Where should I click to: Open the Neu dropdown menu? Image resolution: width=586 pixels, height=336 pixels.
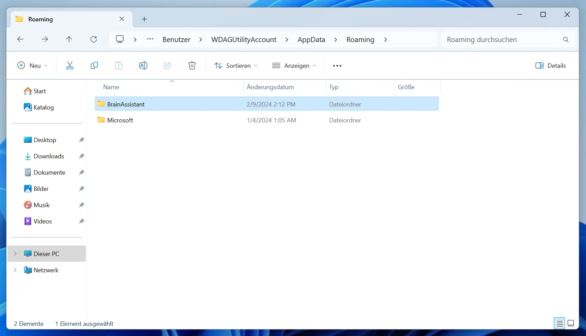[x=33, y=65]
